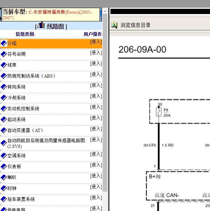This screenshot has height=211, width=210.
Task: Click the book icon beside 驻车装置系统
Action: point(4,199)
